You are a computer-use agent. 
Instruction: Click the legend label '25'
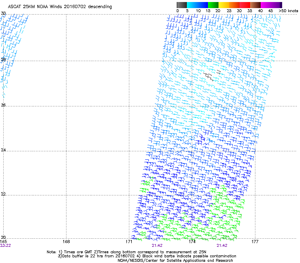click(x=229, y=11)
